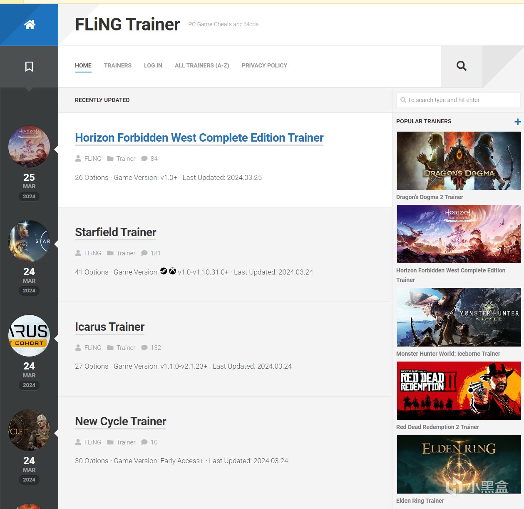Open Horizon Forbidden West Complete Edition Trainer post
Screen dimensions: 524x509
coord(199,138)
